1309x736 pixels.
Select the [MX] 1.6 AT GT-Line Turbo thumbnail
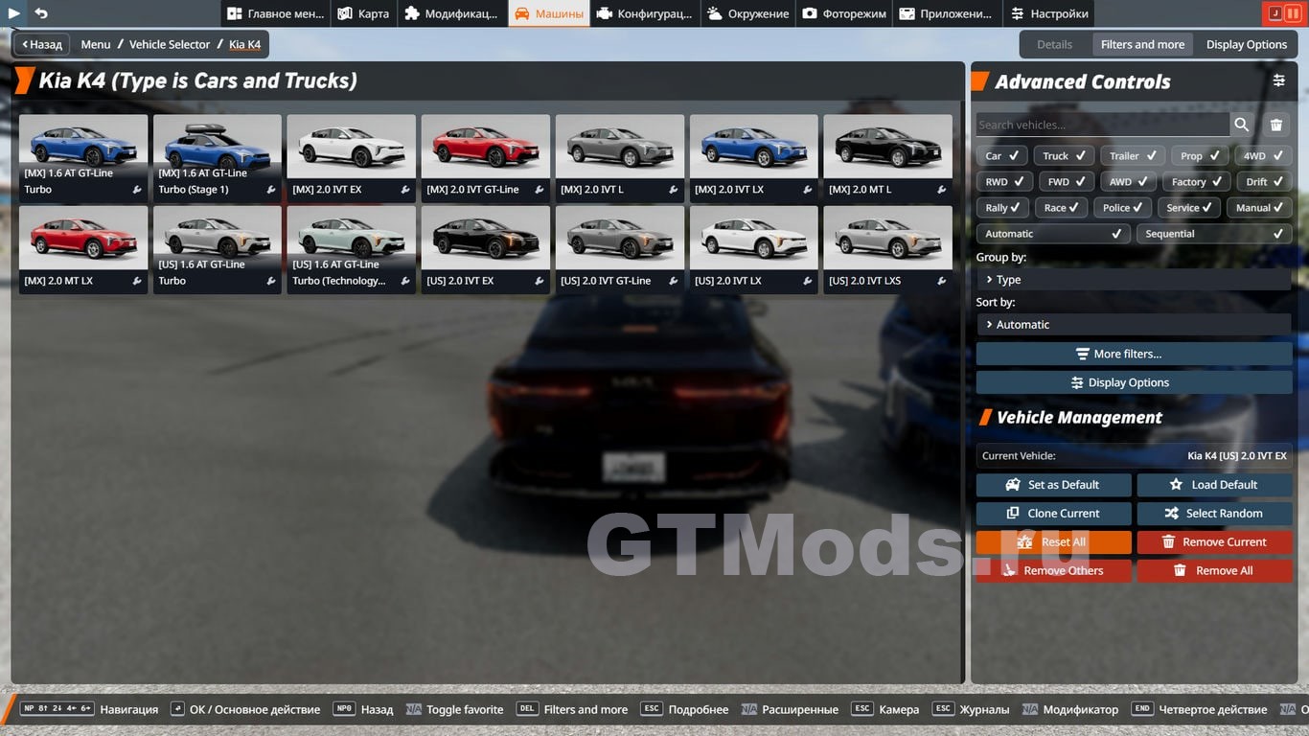83,158
